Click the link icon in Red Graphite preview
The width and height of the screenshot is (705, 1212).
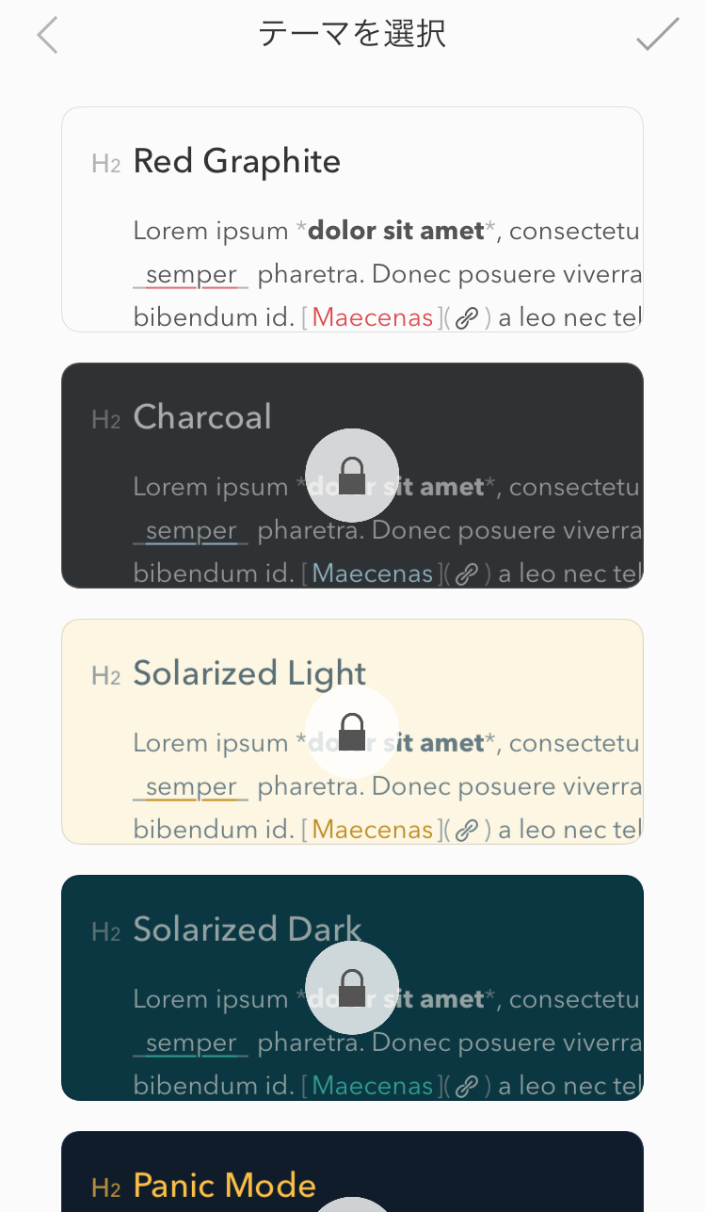click(466, 318)
